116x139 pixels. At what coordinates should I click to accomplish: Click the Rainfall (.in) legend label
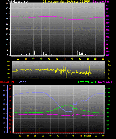click(7, 82)
